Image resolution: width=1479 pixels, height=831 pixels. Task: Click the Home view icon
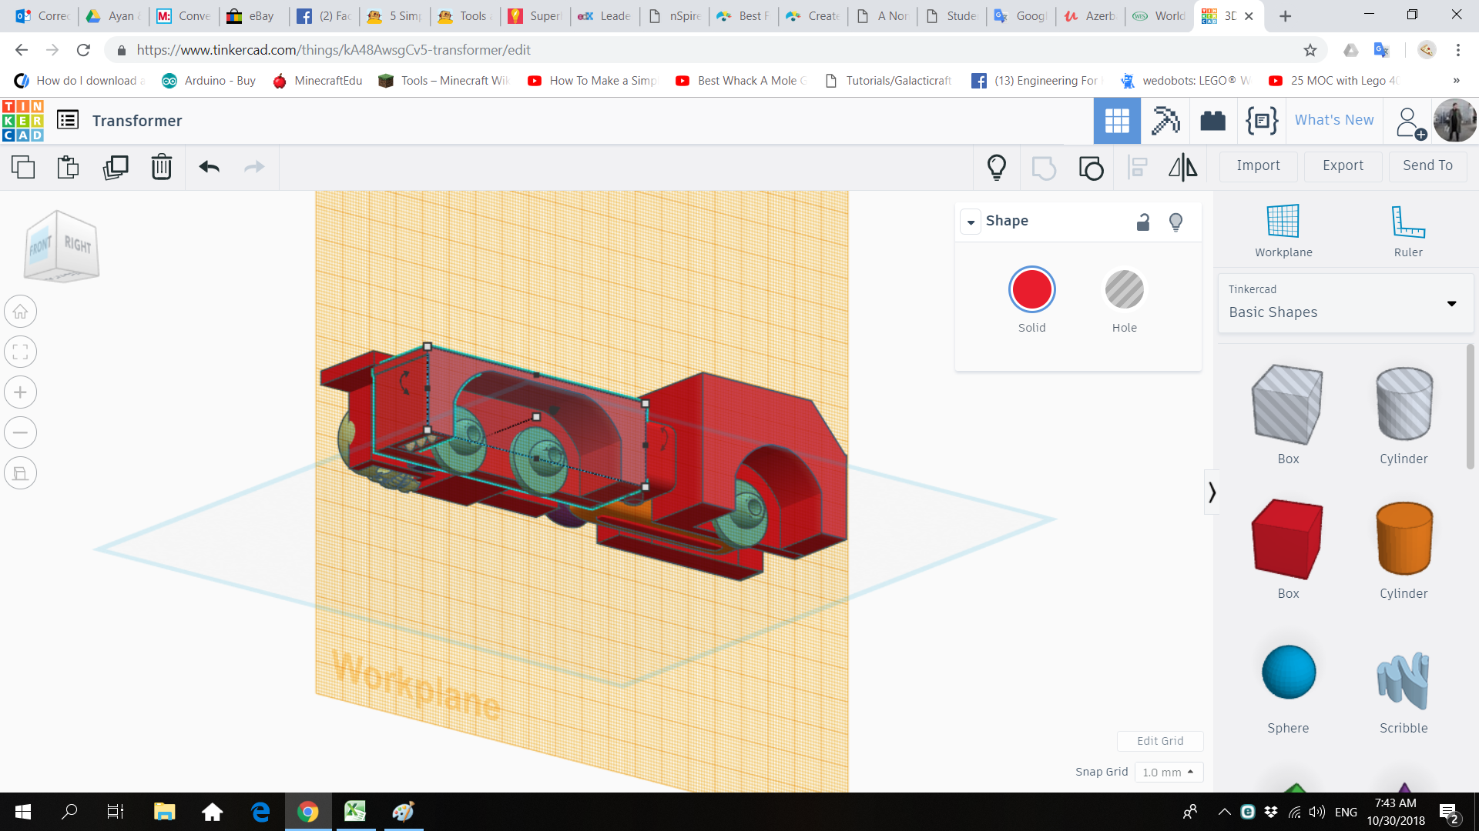(20, 311)
